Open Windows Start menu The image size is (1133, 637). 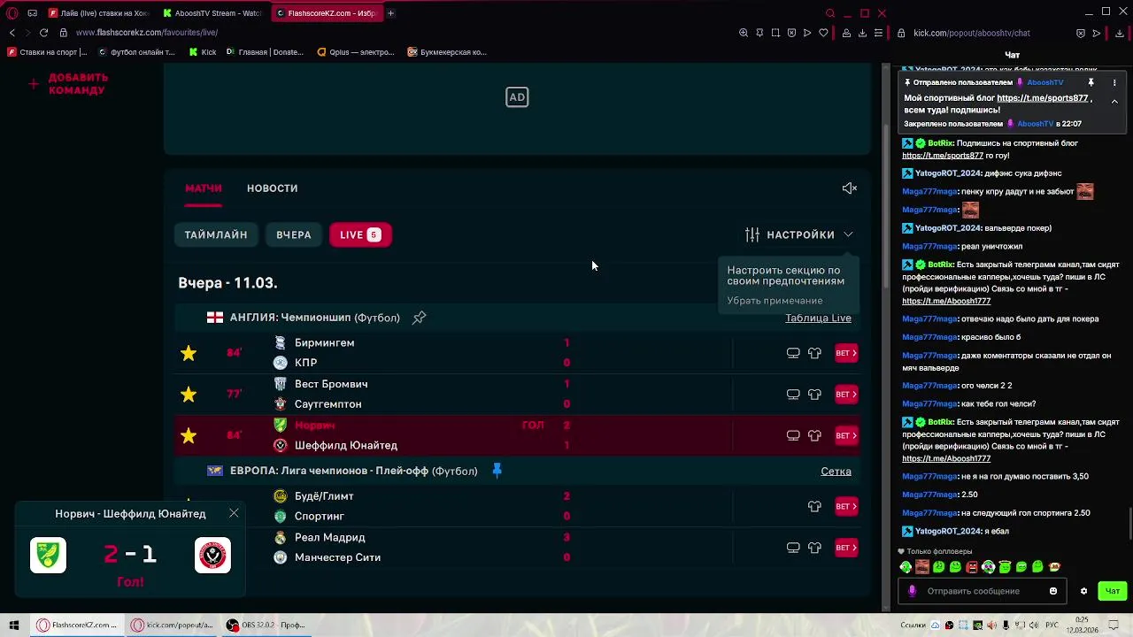[14, 625]
